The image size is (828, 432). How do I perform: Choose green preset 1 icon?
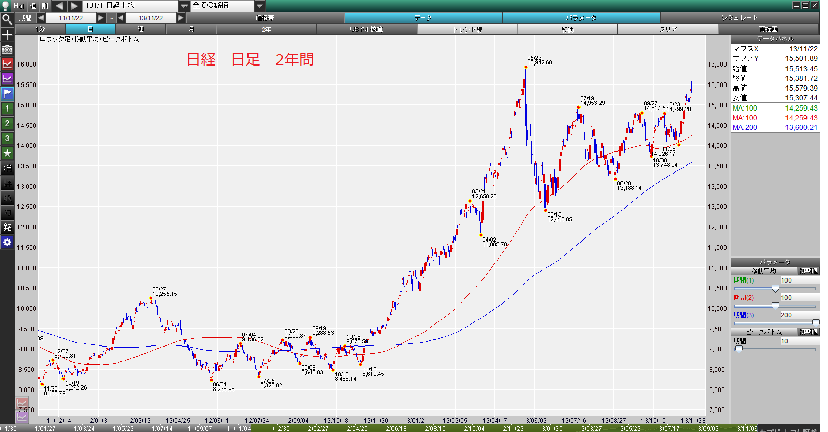[x=7, y=109]
